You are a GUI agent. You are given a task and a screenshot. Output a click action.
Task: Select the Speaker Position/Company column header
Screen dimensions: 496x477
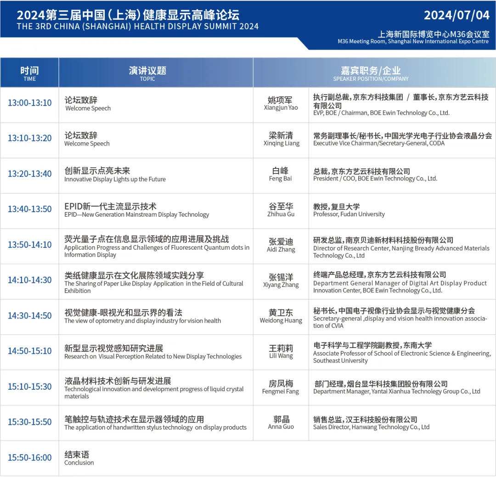click(x=371, y=73)
